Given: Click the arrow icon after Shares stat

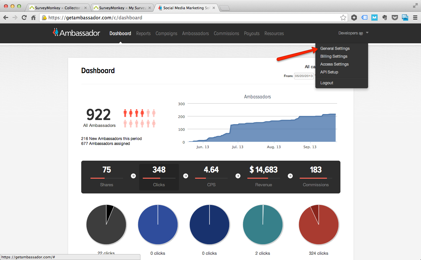Looking at the screenshot, I should [133, 176].
